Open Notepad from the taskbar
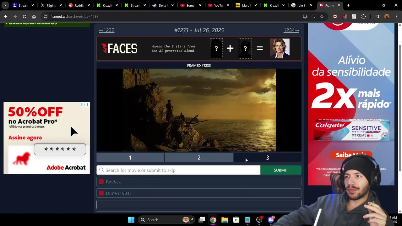 click(247, 220)
